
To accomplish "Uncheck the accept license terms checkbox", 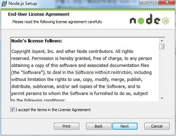I will (12, 110).
